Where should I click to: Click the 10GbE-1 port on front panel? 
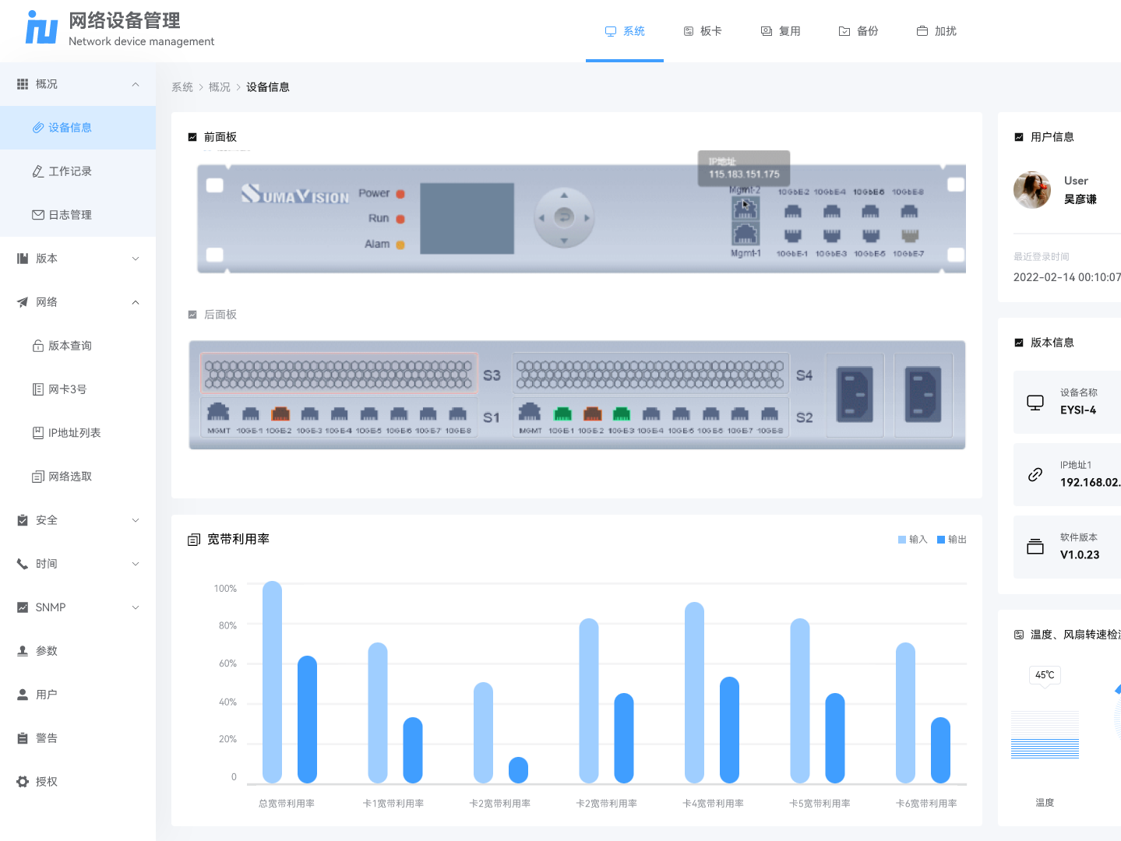[793, 235]
